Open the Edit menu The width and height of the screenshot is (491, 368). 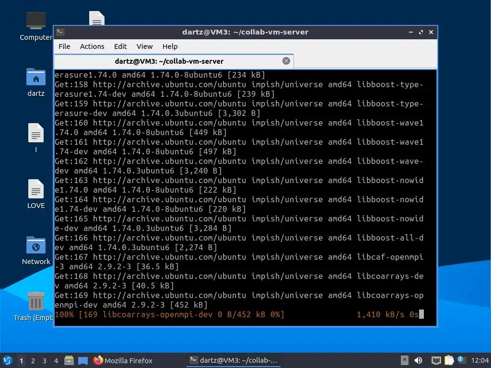(x=120, y=46)
